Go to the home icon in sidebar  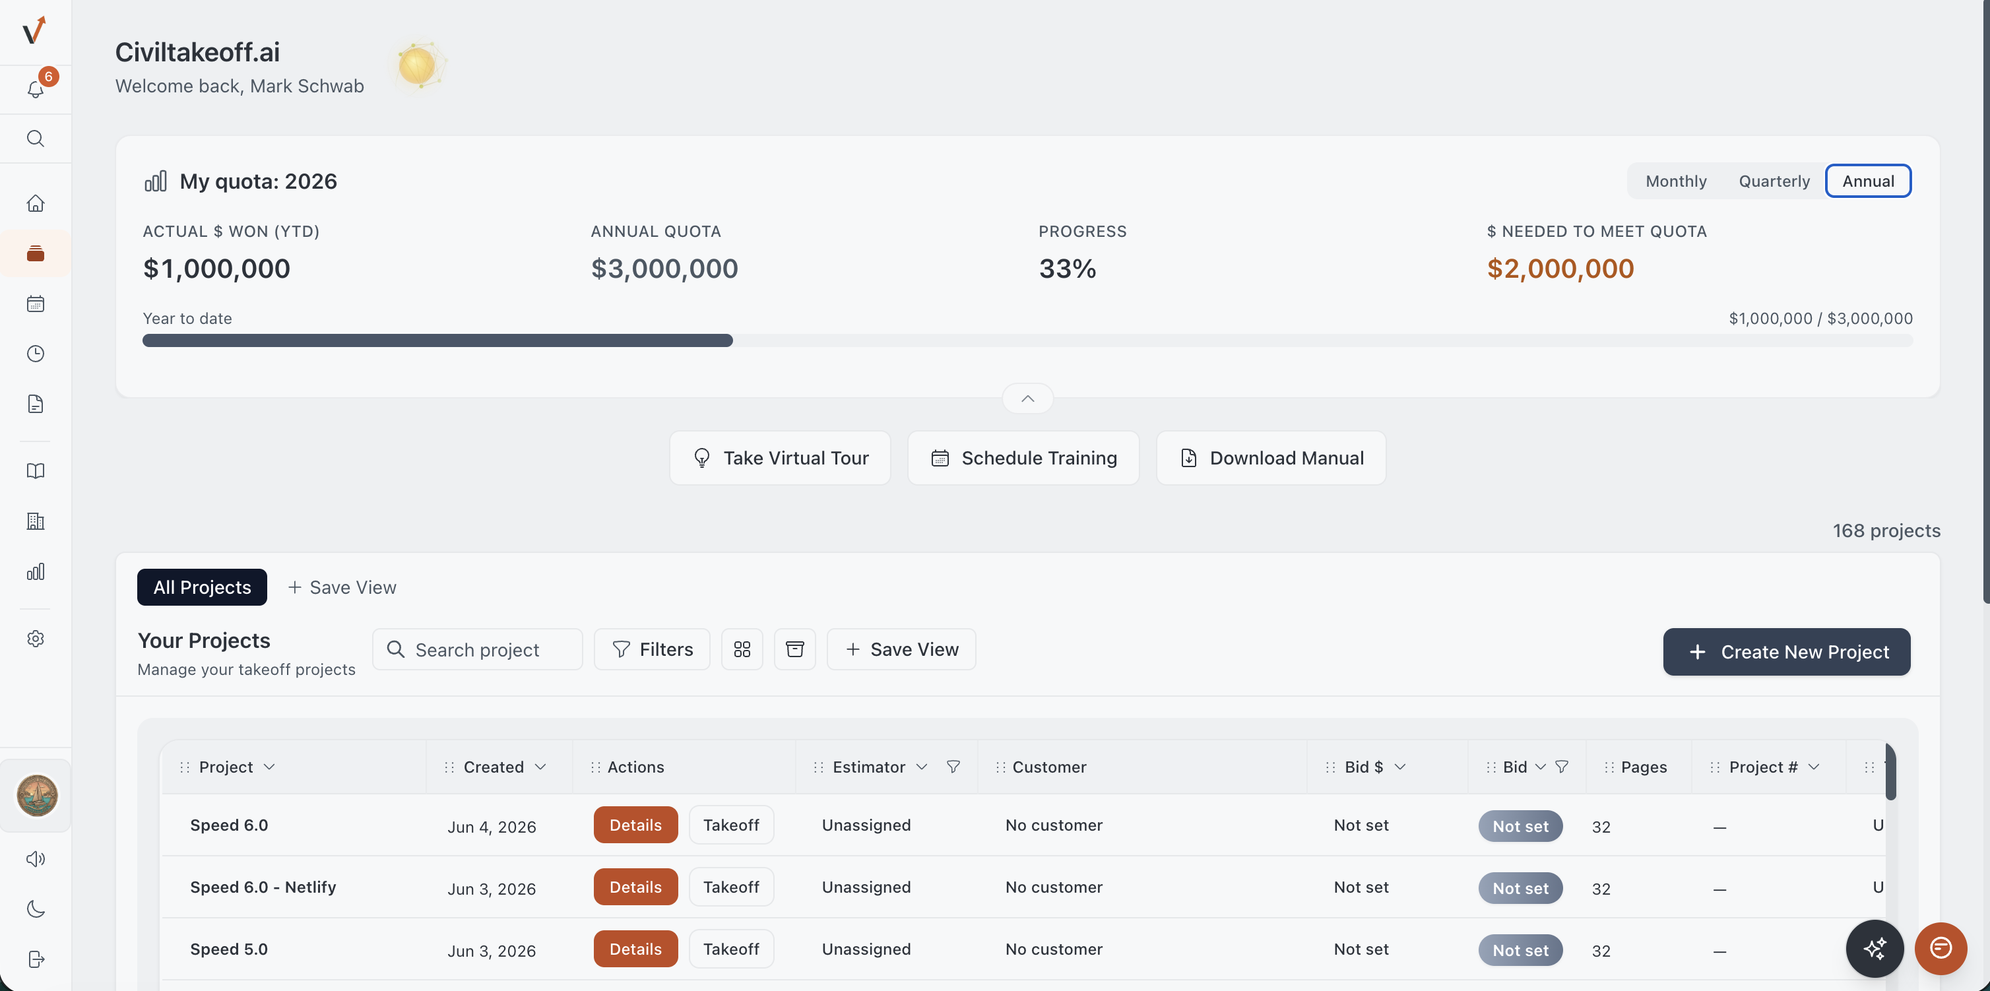[36, 203]
